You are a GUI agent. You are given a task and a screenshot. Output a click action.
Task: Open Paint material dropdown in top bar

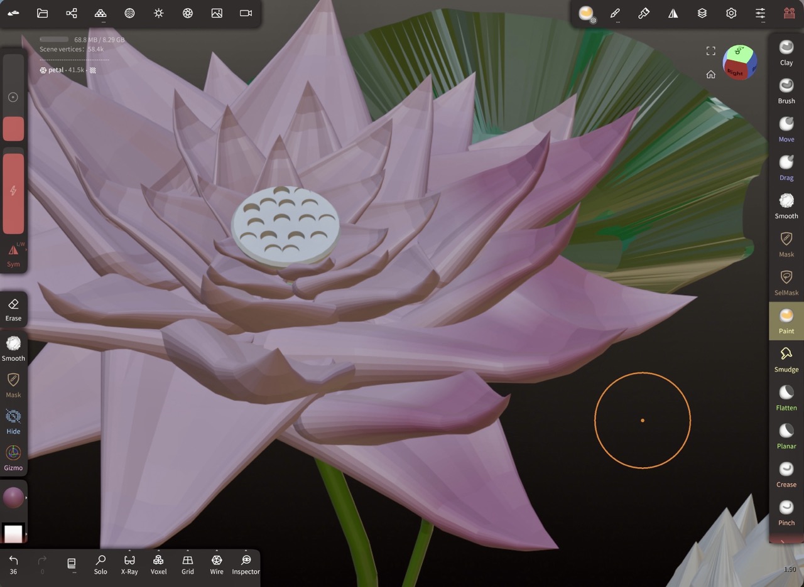(x=587, y=14)
